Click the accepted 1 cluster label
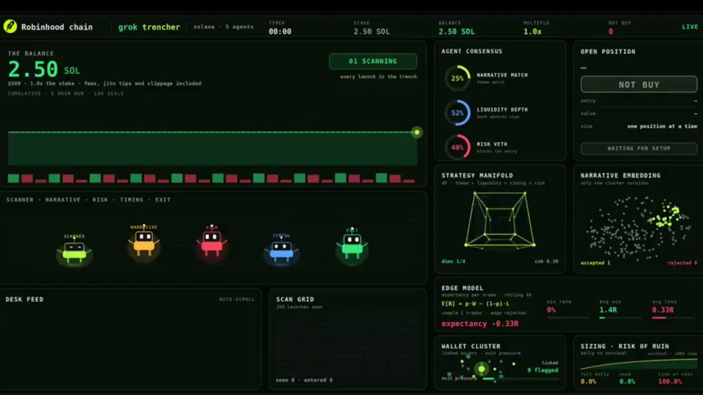This screenshot has width=703, height=395. (x=595, y=263)
